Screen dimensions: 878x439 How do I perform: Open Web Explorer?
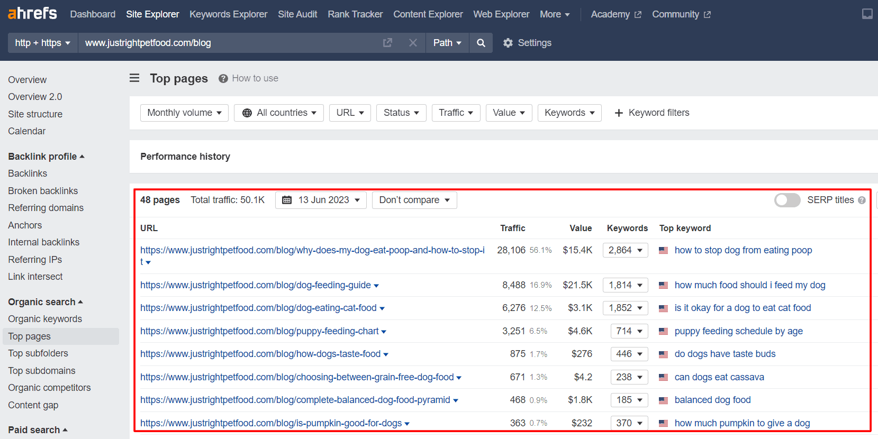[501, 14]
